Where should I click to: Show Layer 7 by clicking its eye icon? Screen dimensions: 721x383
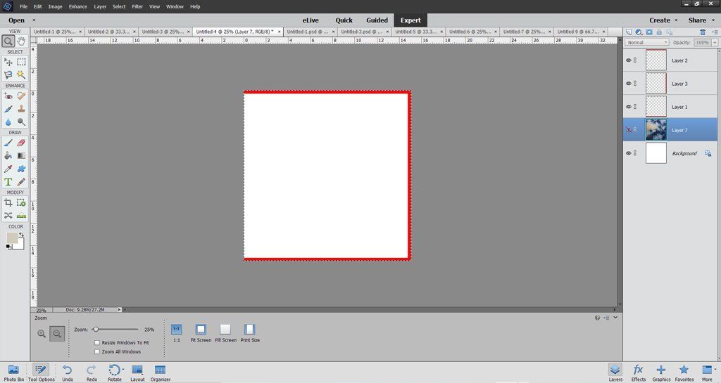coord(629,130)
